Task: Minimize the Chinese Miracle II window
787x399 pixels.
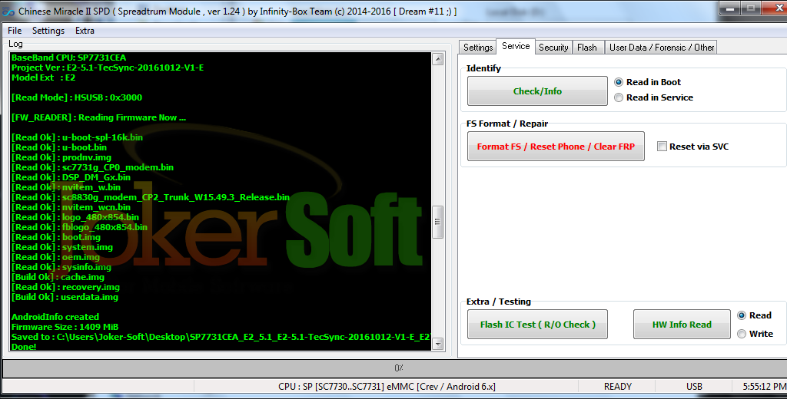Action: pos(732,8)
